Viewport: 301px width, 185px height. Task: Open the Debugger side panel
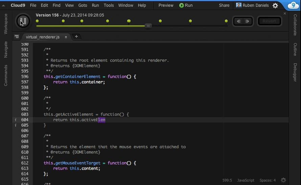point(295,72)
